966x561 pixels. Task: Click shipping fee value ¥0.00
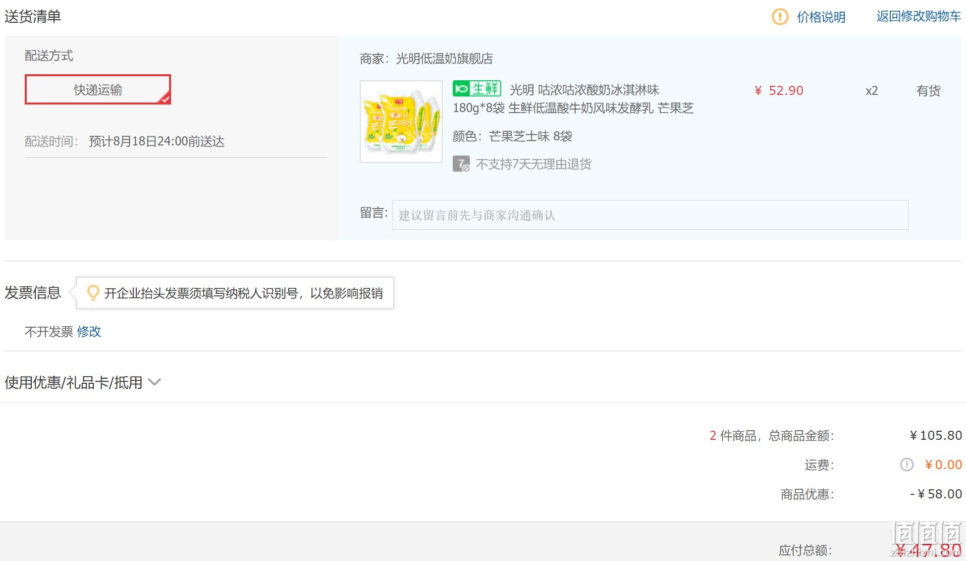[x=943, y=465]
